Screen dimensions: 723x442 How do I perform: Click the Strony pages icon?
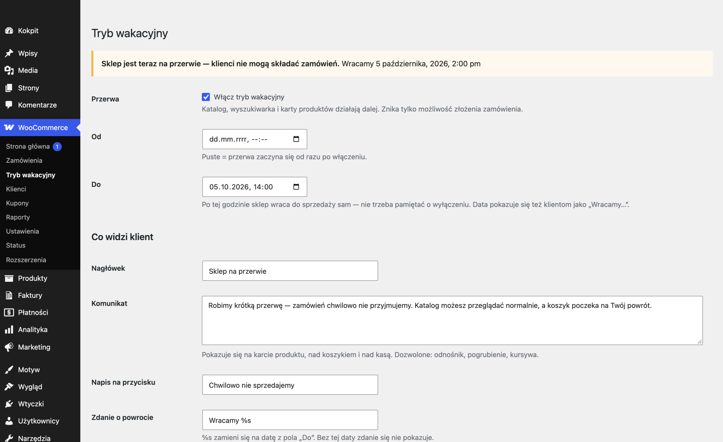[x=9, y=88]
